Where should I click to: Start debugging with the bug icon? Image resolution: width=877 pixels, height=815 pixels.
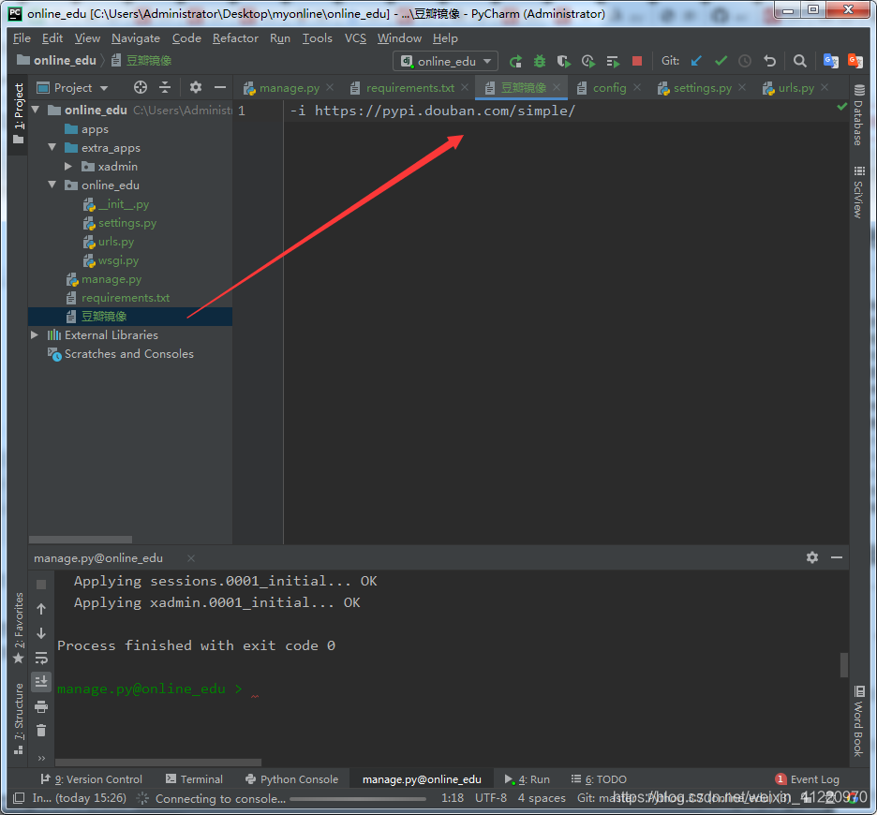pos(540,61)
